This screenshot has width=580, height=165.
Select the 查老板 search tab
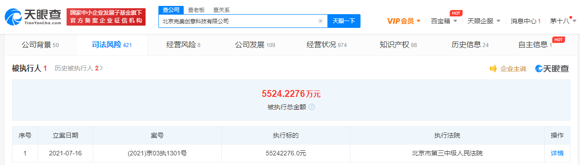point(197,10)
